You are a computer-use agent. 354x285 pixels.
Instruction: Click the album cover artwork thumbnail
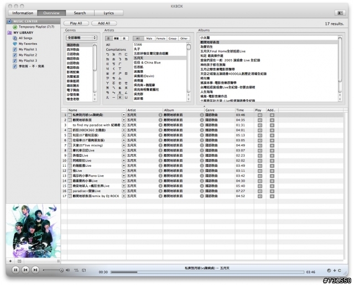tap(33, 231)
